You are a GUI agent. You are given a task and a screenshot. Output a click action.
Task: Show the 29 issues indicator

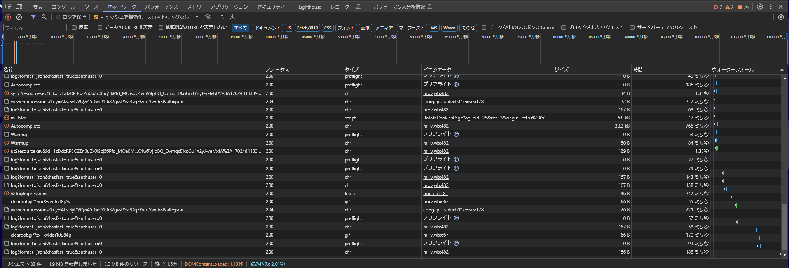pos(743,7)
